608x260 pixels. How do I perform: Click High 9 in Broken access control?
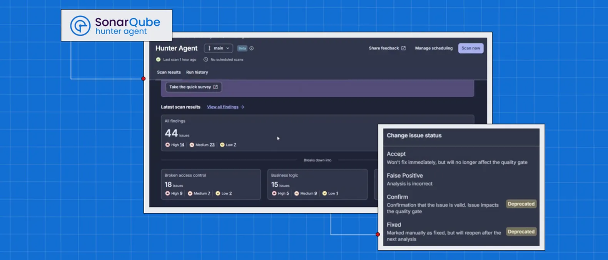tap(174, 193)
